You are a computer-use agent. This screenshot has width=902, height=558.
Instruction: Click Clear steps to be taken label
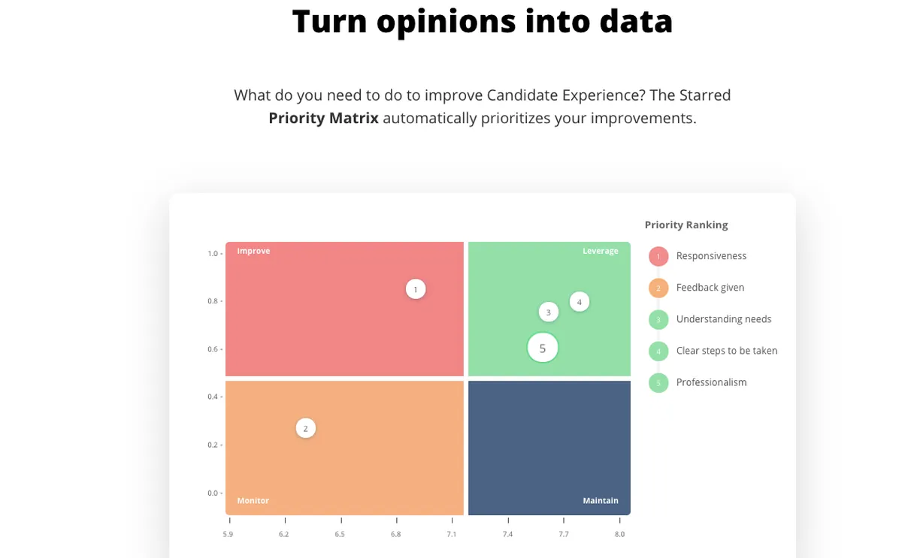(x=727, y=351)
